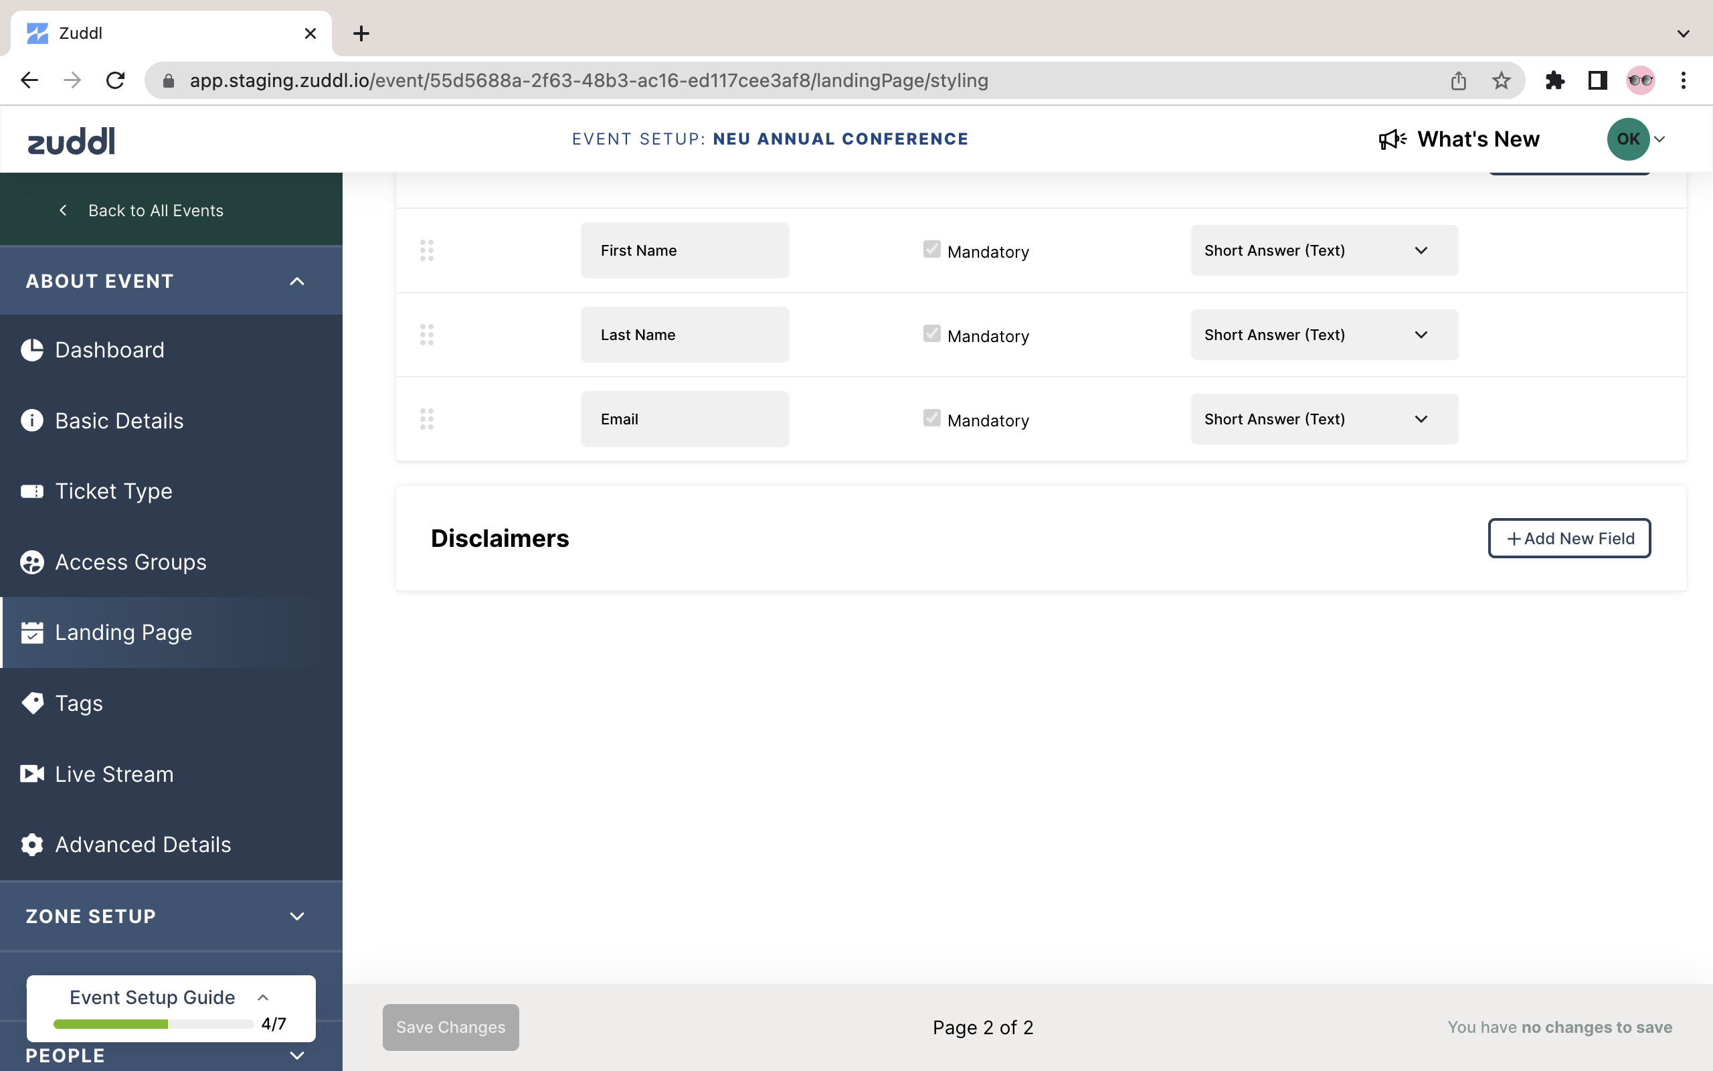Viewport: 1713px width, 1071px height.
Task: Click the What's New megaphone icon
Action: click(1392, 139)
